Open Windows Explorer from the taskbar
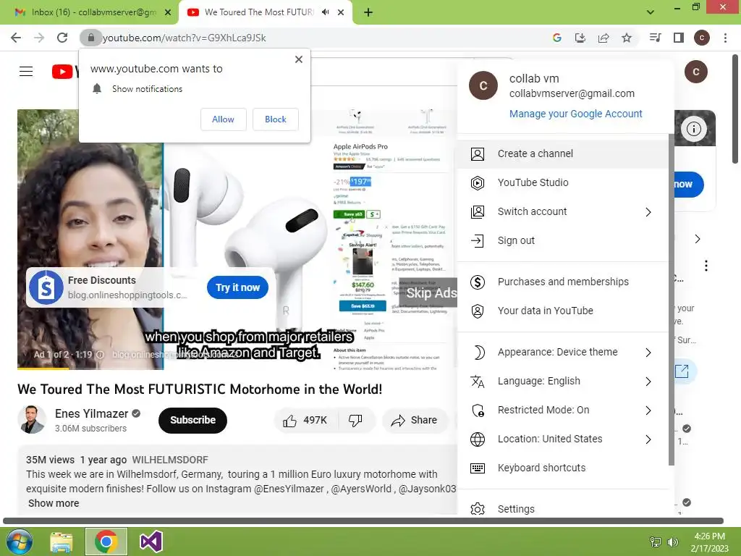741x556 pixels. coord(62,542)
